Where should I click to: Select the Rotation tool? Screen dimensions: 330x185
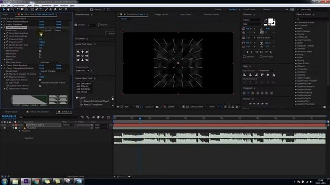coord(18,9)
